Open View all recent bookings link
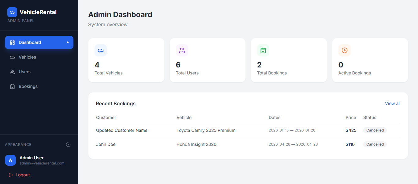The height and width of the screenshot is (184, 418). click(393, 103)
